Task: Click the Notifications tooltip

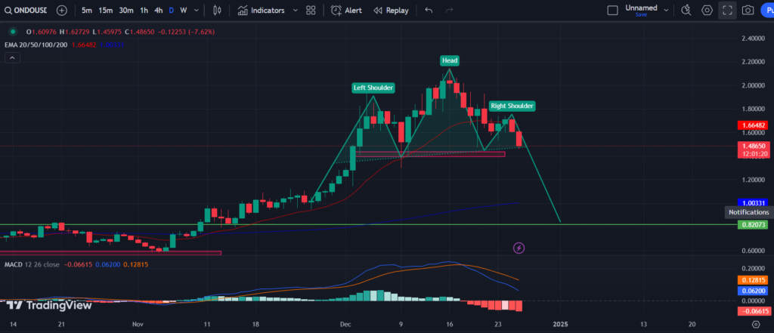Action: 749,212
